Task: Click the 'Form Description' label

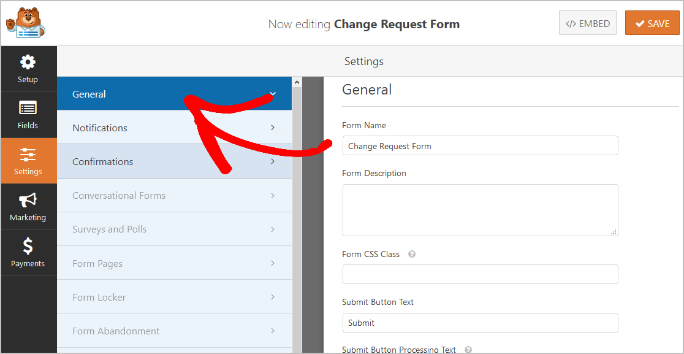Action: [x=374, y=173]
